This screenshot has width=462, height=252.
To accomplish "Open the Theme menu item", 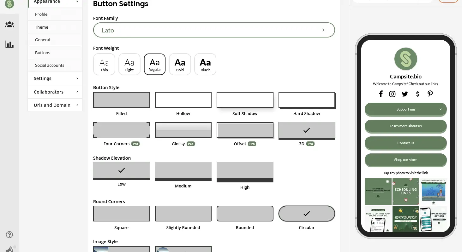I will (x=55, y=27).
